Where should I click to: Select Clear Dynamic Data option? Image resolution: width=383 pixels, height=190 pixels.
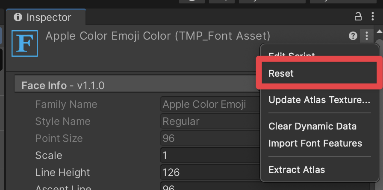click(x=312, y=127)
